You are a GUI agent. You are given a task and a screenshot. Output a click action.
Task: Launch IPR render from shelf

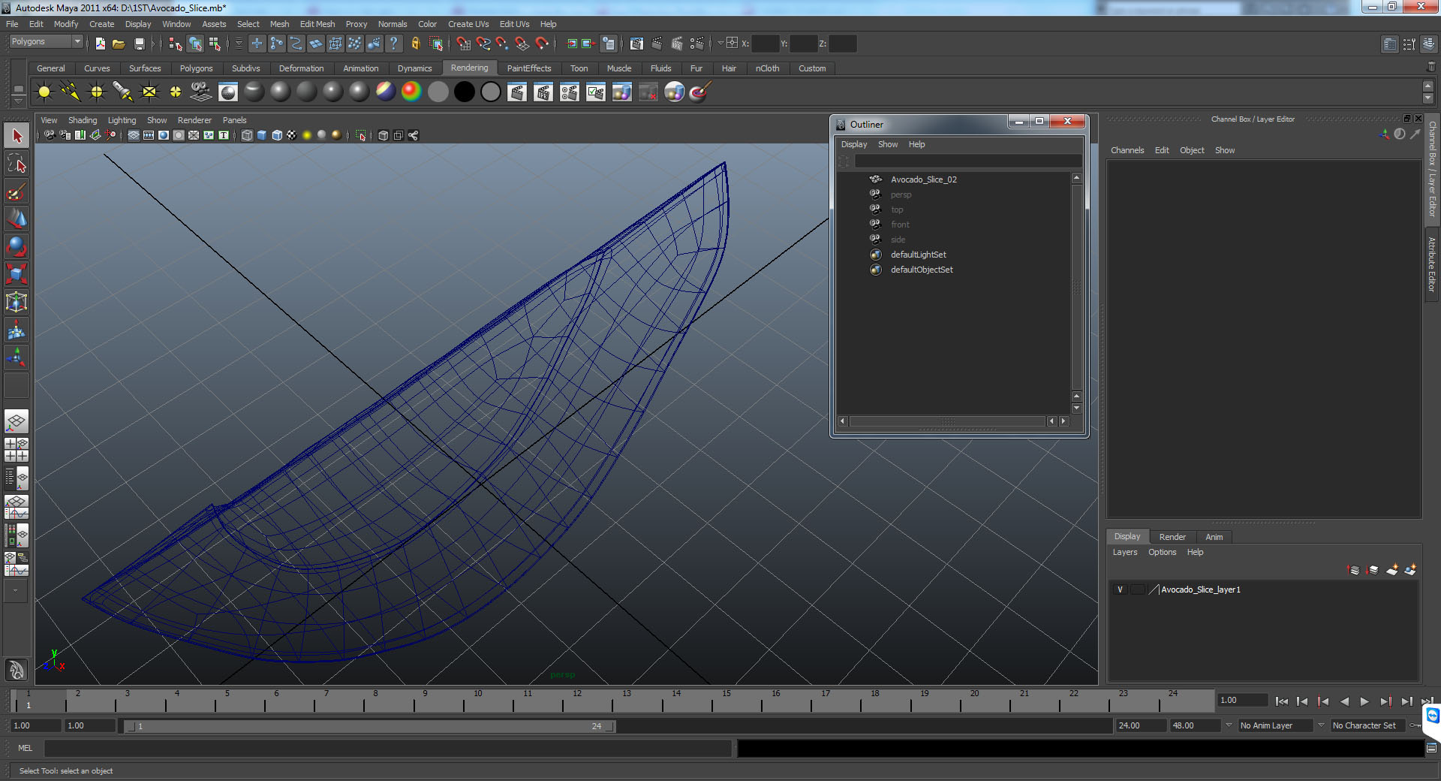[543, 92]
